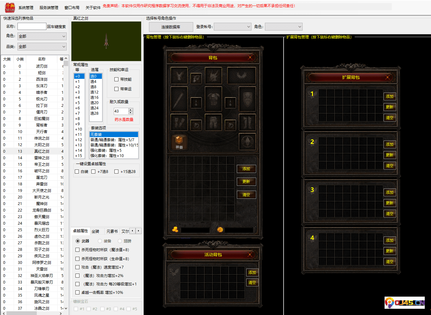Click the gold coins icon below inventory

[x=175, y=230]
